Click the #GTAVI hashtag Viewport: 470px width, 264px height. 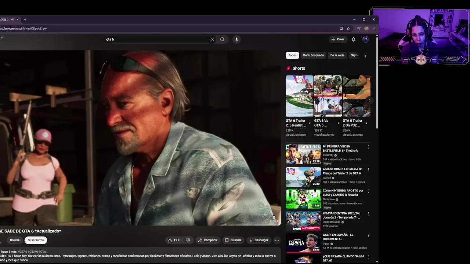click(x=33, y=252)
